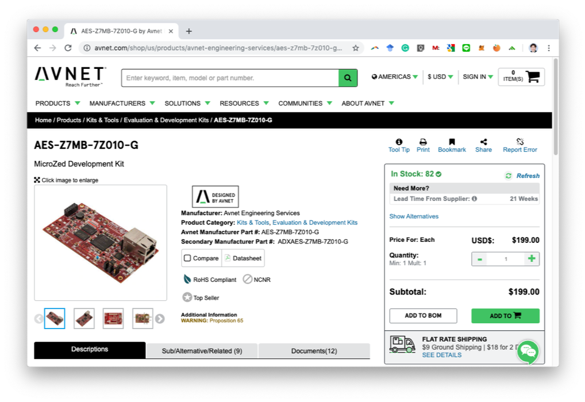This screenshot has height=402, width=585.
Task: Click the green search magnifier button
Action: pyautogui.click(x=348, y=78)
